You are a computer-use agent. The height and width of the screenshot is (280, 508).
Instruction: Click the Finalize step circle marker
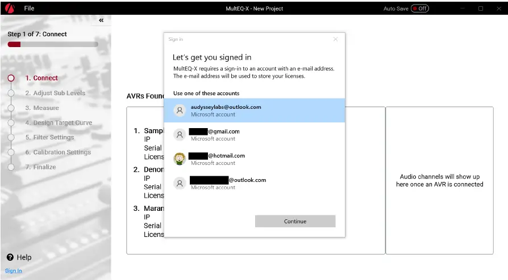click(x=11, y=167)
